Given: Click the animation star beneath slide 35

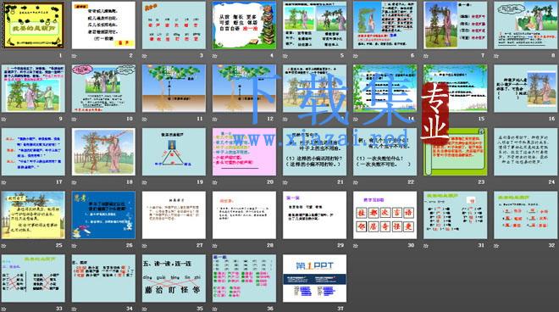Looking at the screenshot, I should [144, 309].
